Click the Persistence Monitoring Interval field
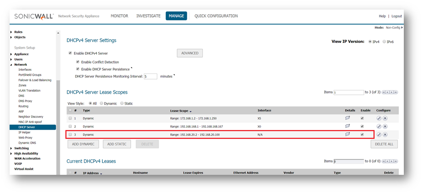 pos(151,76)
